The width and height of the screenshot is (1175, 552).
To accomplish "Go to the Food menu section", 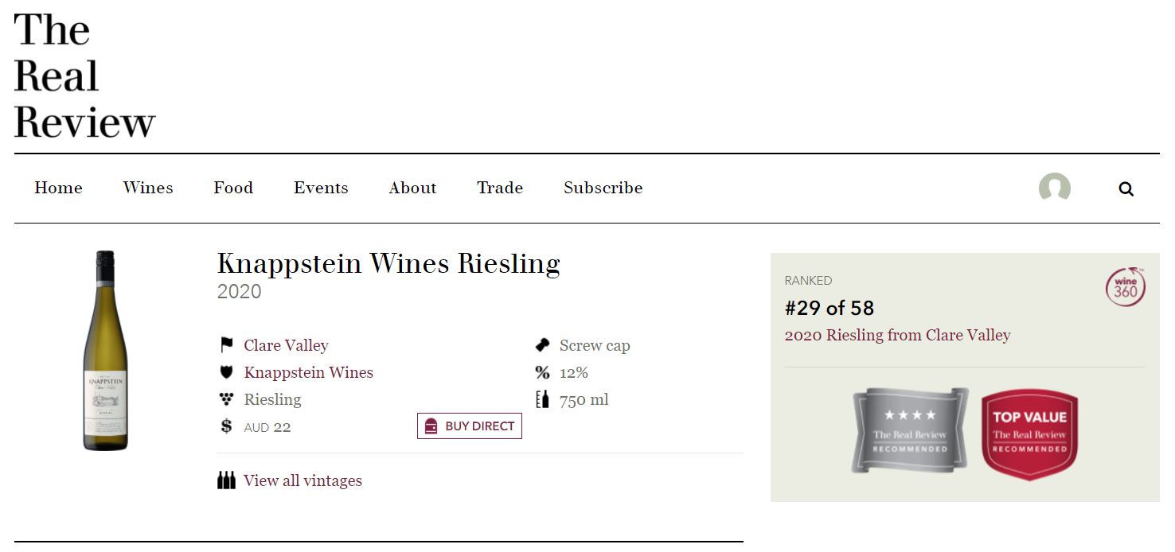I will click(x=233, y=188).
